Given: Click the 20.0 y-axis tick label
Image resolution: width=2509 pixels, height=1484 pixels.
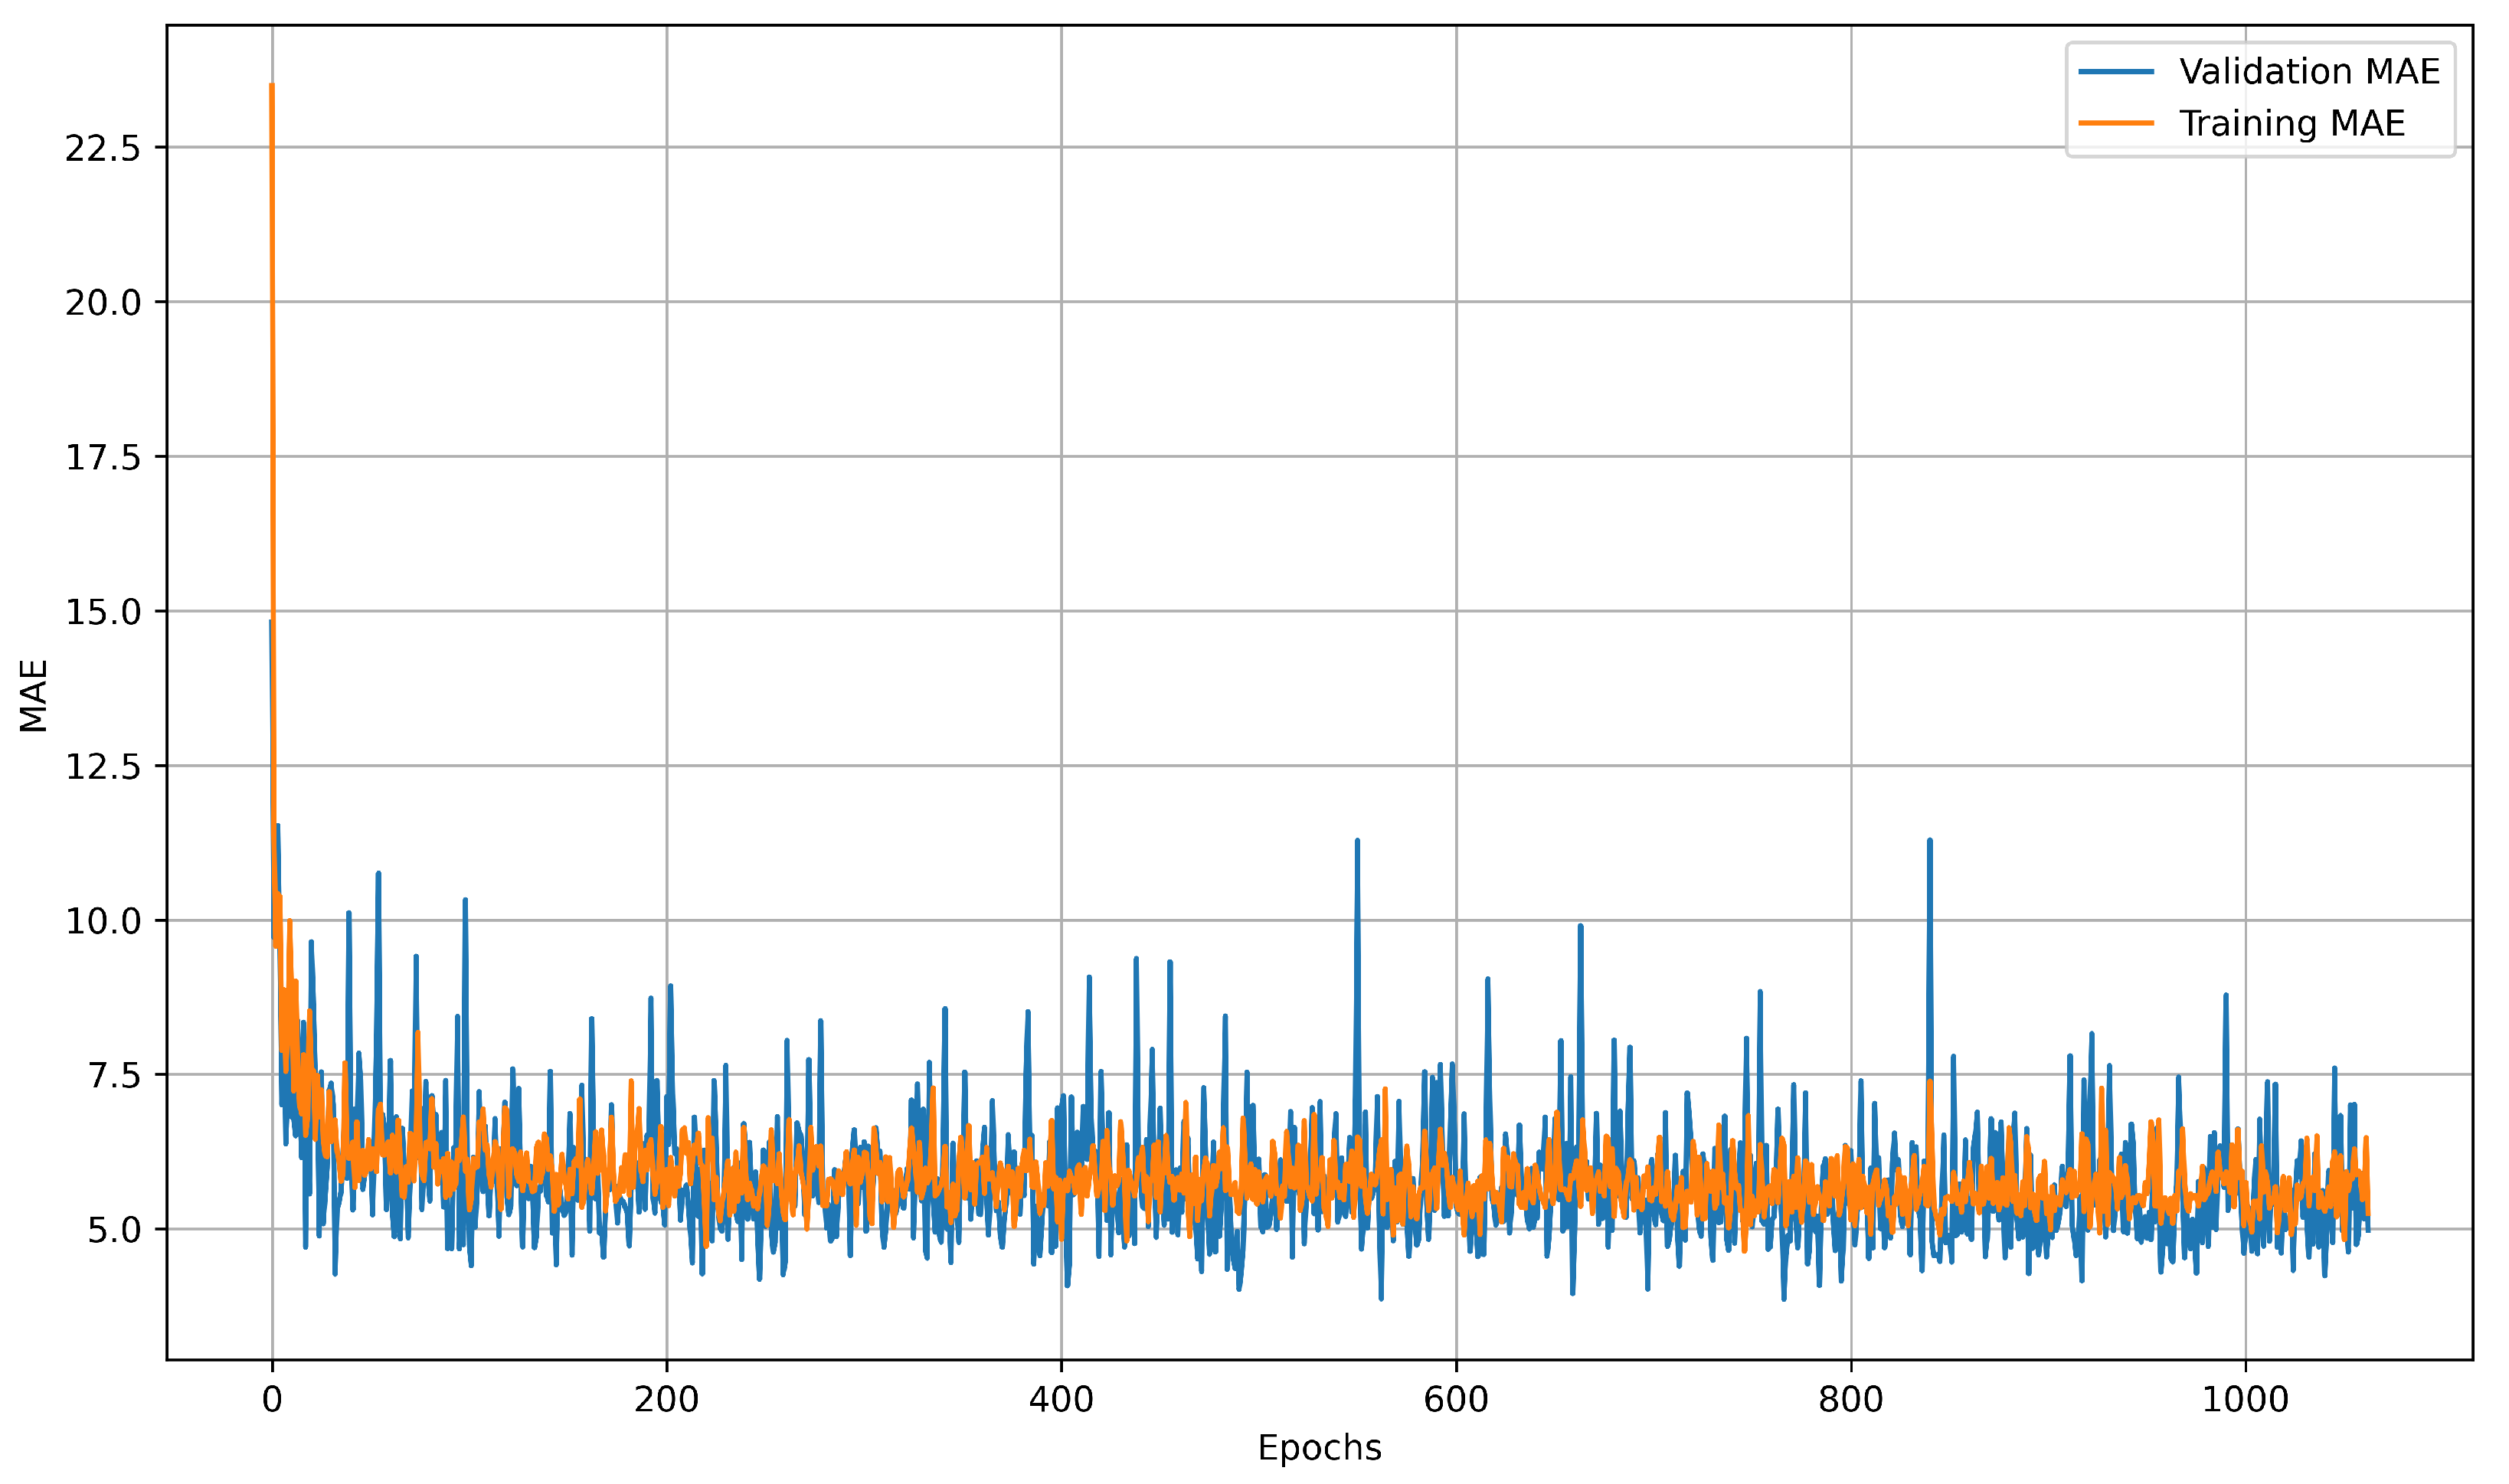Looking at the screenshot, I should [103, 303].
